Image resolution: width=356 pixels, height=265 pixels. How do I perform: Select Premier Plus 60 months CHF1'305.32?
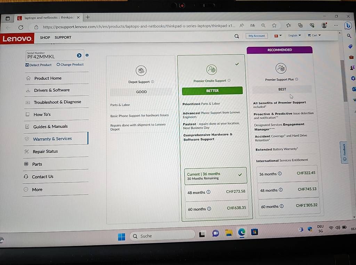click(x=289, y=206)
